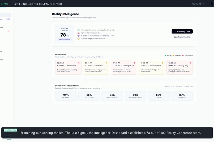Click the Online status in sidebar
This screenshot has height=142, width=214.
(9, 139)
